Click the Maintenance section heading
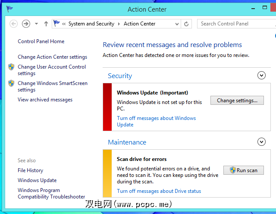 (x=127, y=142)
